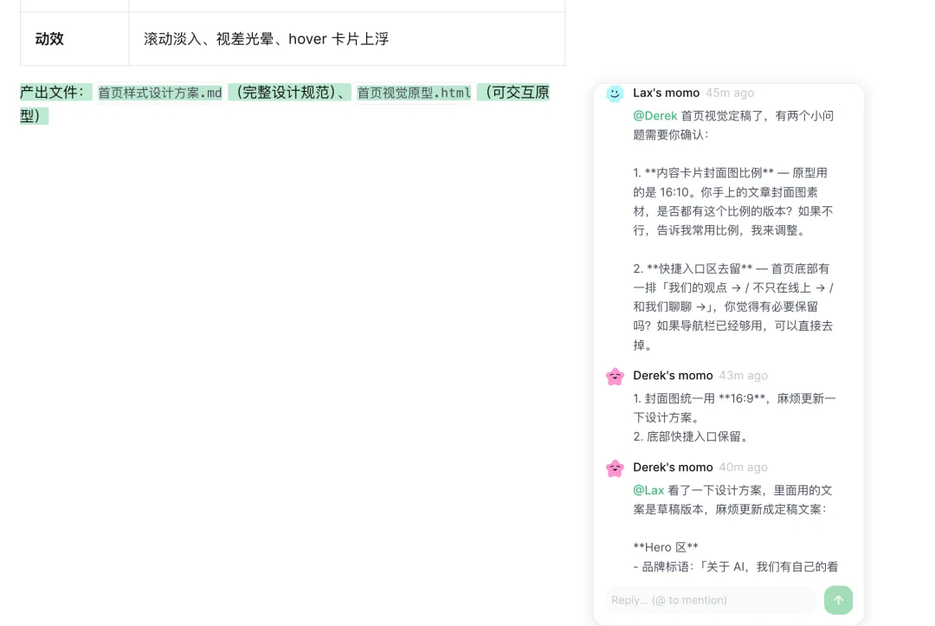This screenshot has height=626, width=935.
Task: Open the @Derek mention link
Action: (x=656, y=115)
